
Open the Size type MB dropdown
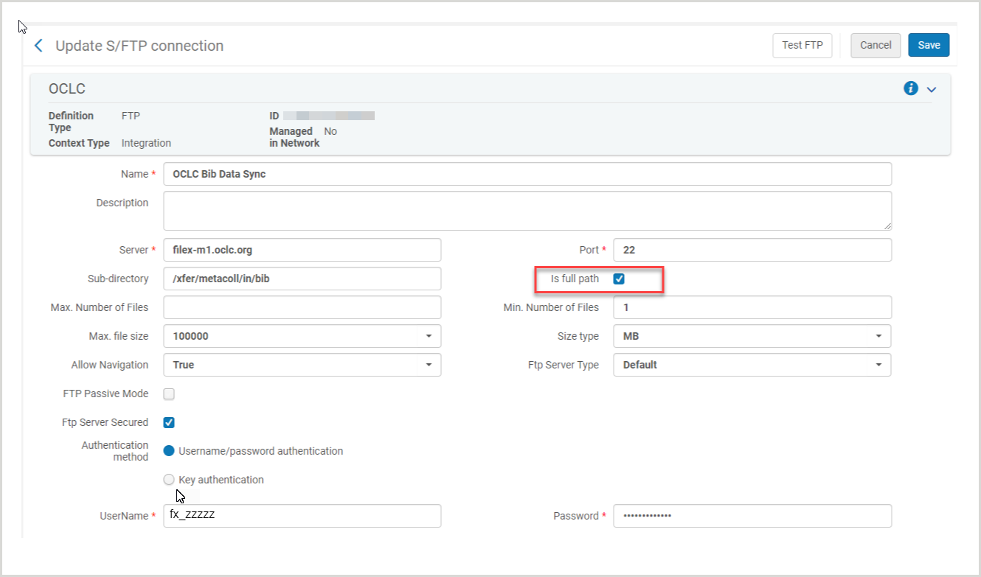coord(752,336)
